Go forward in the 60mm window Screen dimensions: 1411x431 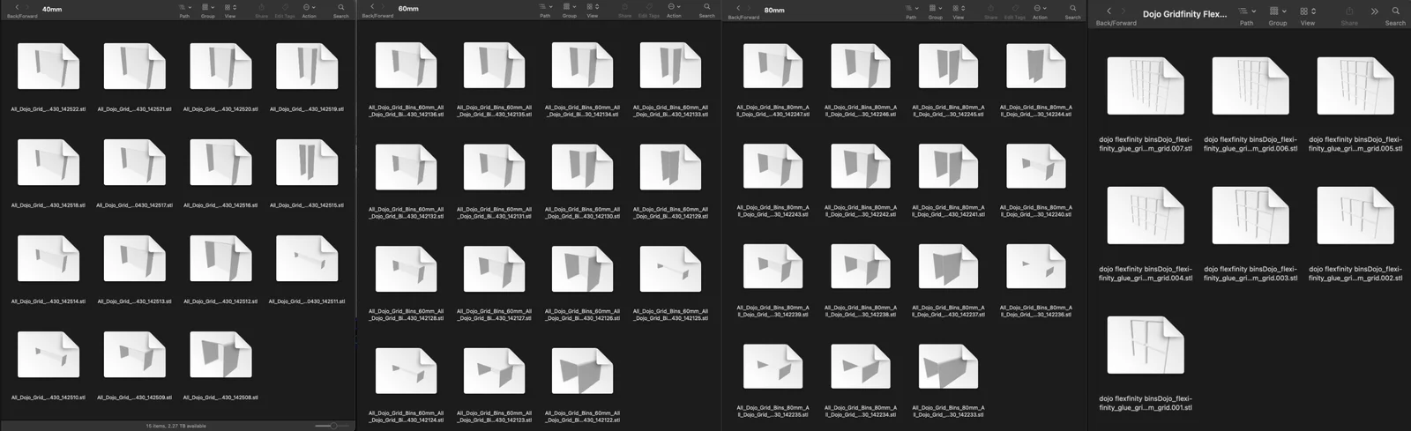click(384, 7)
